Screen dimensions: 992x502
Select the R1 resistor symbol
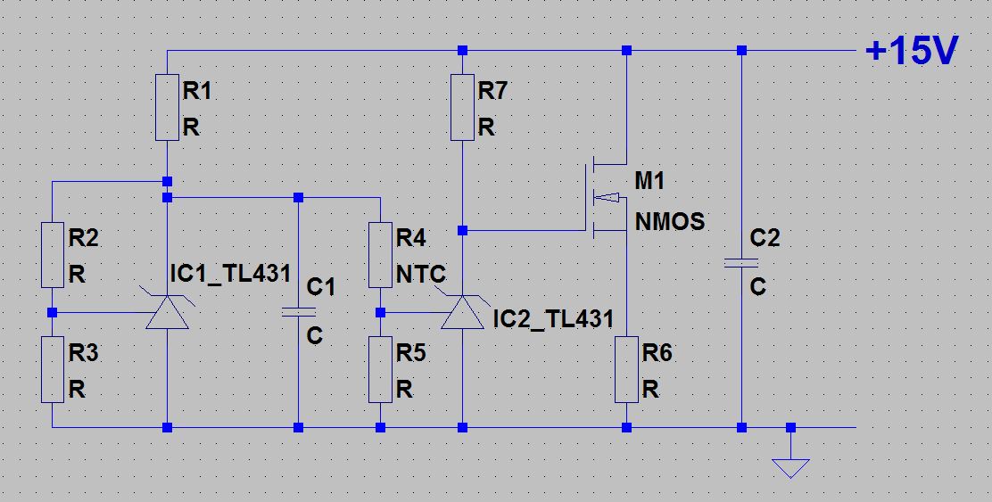[x=167, y=108]
